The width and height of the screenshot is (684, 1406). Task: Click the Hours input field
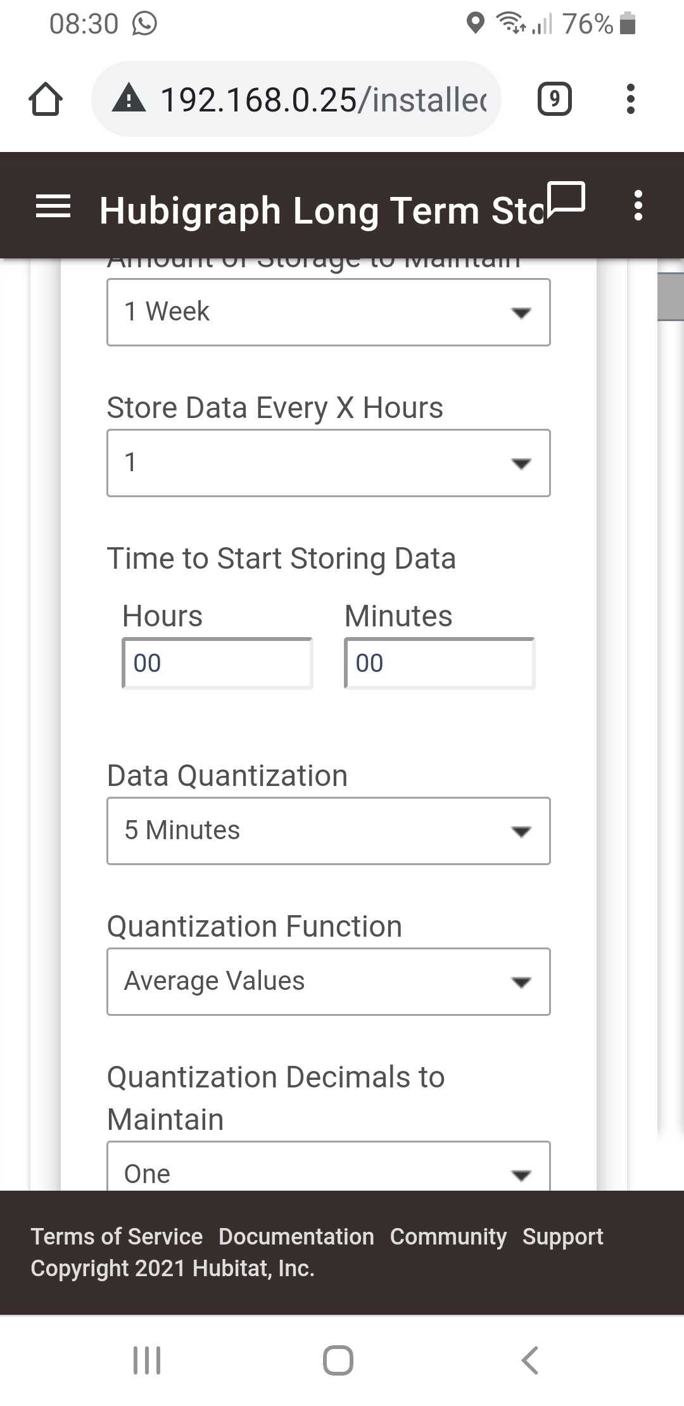pyautogui.click(x=217, y=663)
